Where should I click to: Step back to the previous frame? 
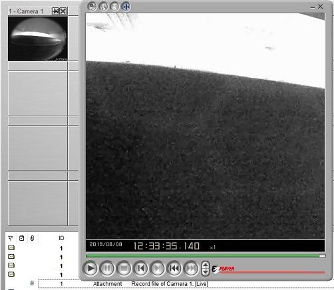coord(141,269)
